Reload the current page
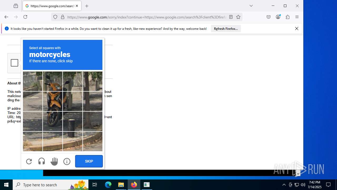 (x=25, y=17)
